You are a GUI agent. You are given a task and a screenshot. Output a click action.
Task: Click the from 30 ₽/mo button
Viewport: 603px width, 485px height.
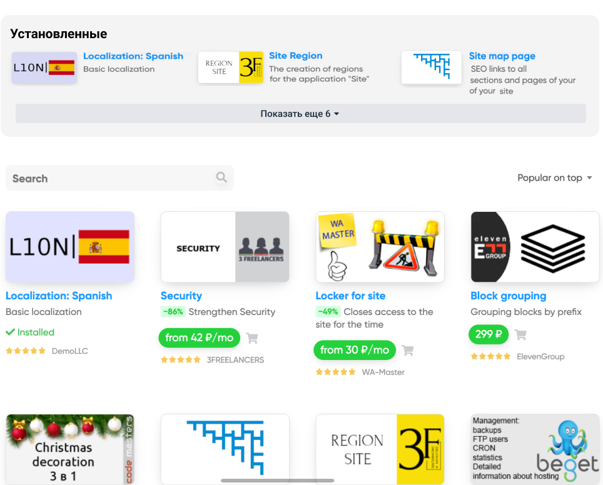click(355, 350)
